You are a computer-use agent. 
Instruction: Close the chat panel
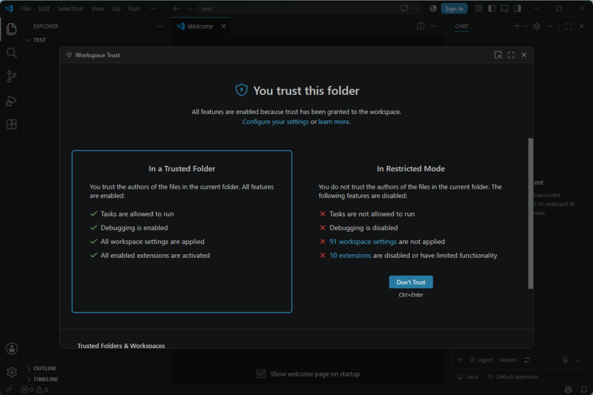pyautogui.click(x=581, y=26)
